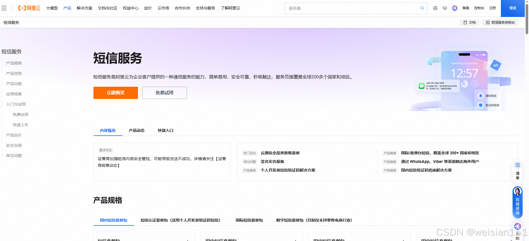The image size is (529, 241).
Task: Open the 个人开发者短信验证码解决方案 link
Action: [x=288, y=170]
